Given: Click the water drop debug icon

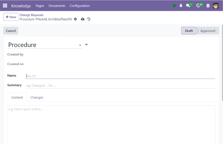Looking at the screenshot, I should (x=181, y=6).
